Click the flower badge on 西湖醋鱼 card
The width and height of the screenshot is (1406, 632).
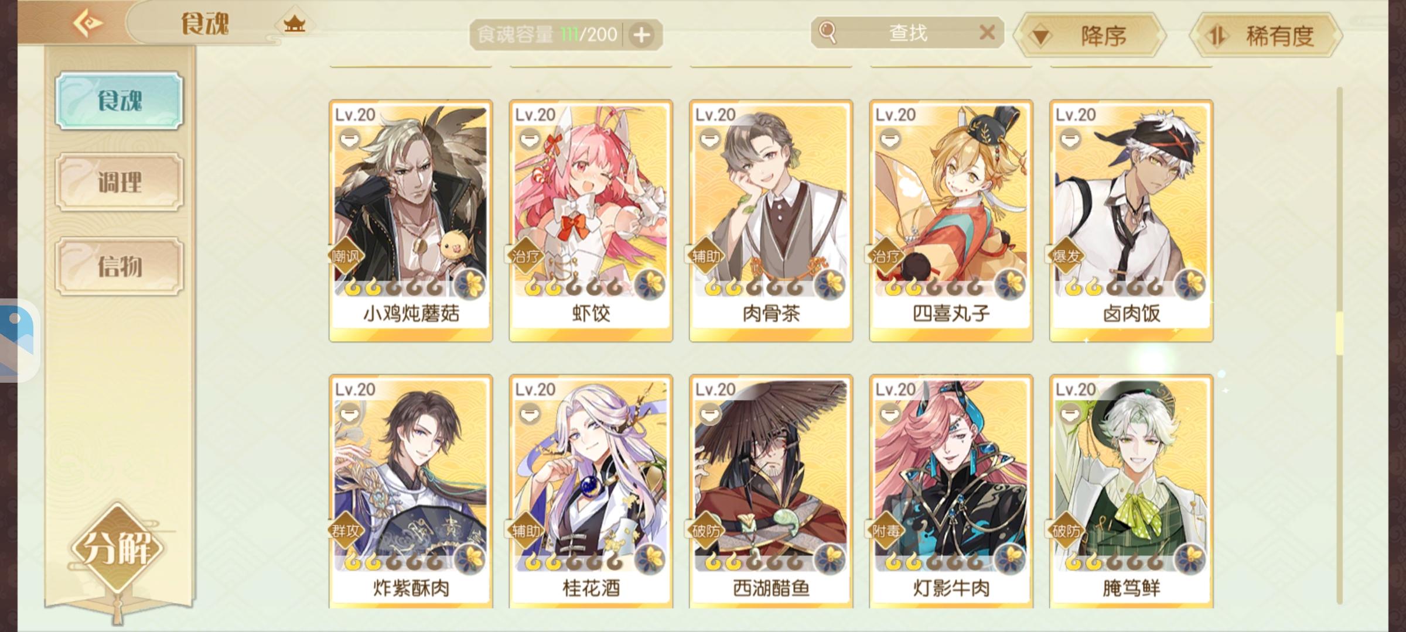point(830,559)
